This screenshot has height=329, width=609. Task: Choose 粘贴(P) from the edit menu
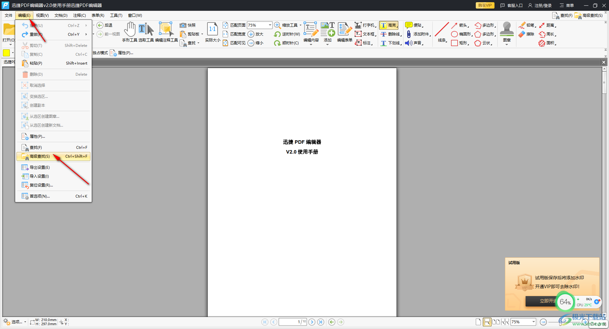click(53, 63)
